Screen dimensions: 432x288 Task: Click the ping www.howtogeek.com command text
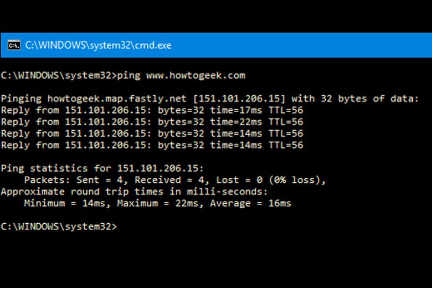181,75
